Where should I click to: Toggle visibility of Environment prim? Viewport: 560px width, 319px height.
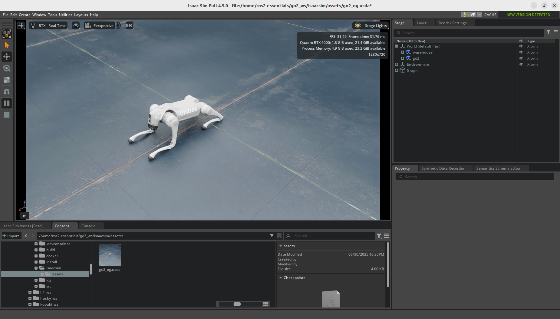click(521, 65)
